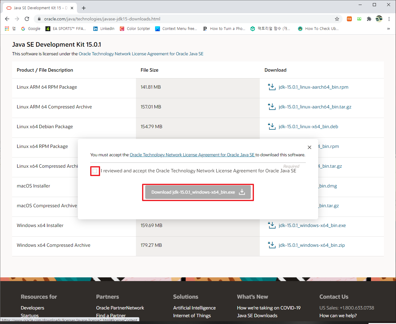Open the license agreement link in dialog

(192, 155)
